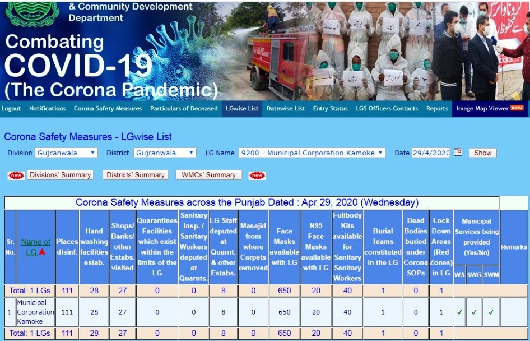Click the Show button
The image size is (530, 341).
(x=483, y=153)
